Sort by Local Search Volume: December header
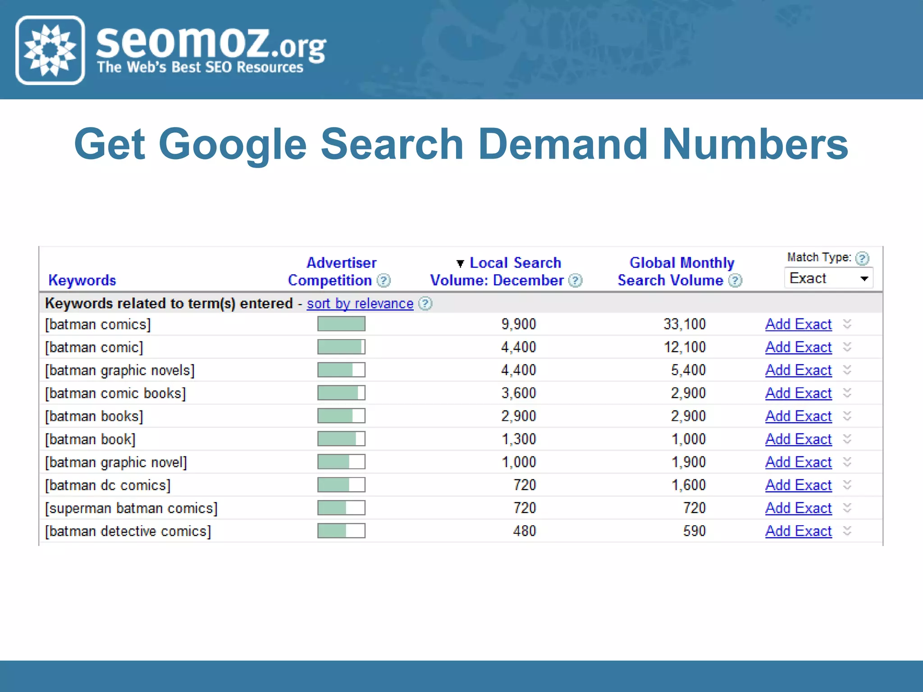 (x=498, y=272)
